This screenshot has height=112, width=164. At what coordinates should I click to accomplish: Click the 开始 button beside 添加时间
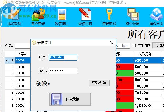coord(158,45)
